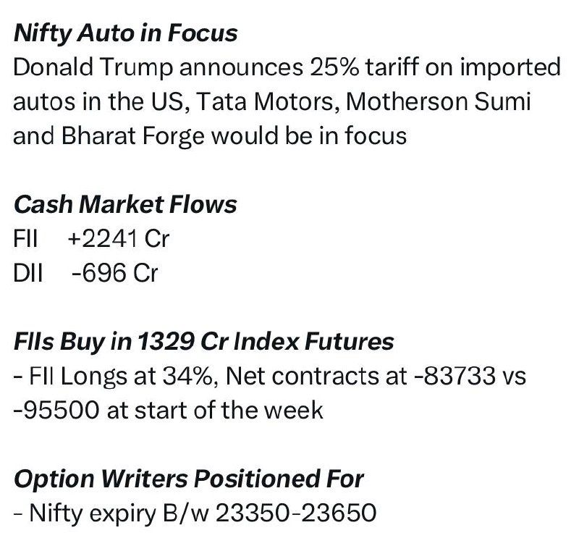Click the 'FII' label in cash flows
The image size is (579, 546).
coord(25,238)
